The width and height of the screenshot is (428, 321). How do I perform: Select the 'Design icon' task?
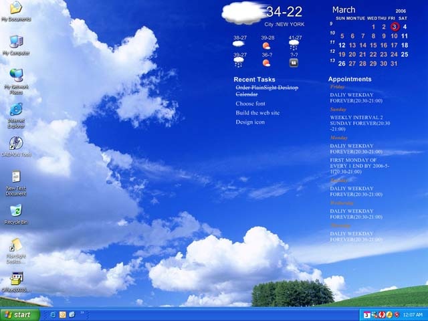point(250,122)
